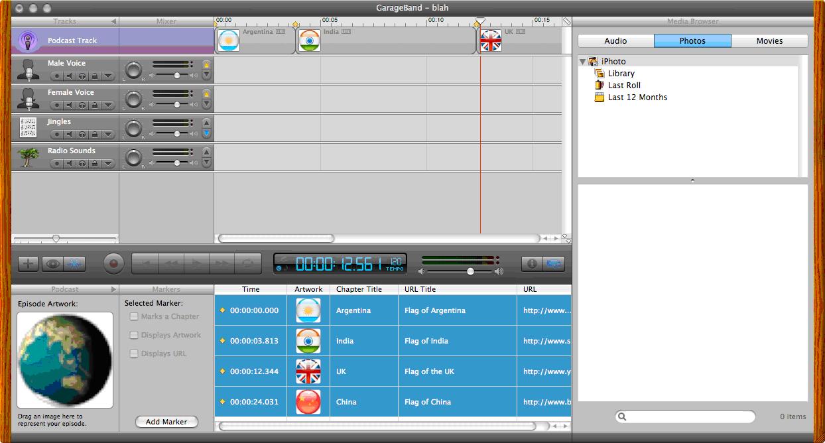825x443 pixels.
Task: Toggle the Displays Artwork checkbox
Action: click(x=134, y=336)
